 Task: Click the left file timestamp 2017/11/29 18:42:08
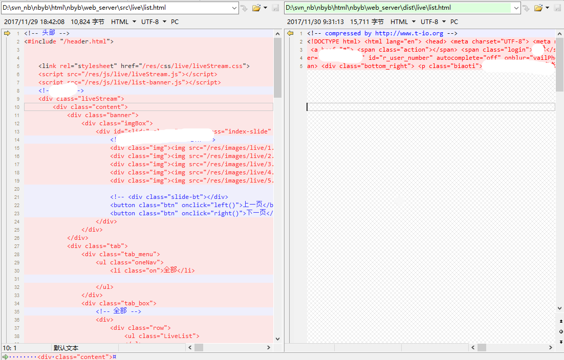34,22
